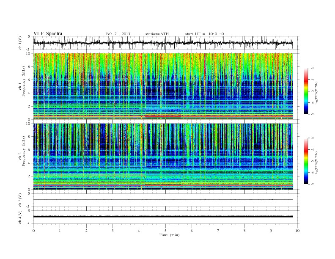Select the "ch.3(V)" vertical axis label
This screenshot has width=335, height=259.
[20, 200]
